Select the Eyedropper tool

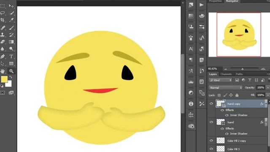pos(11,20)
